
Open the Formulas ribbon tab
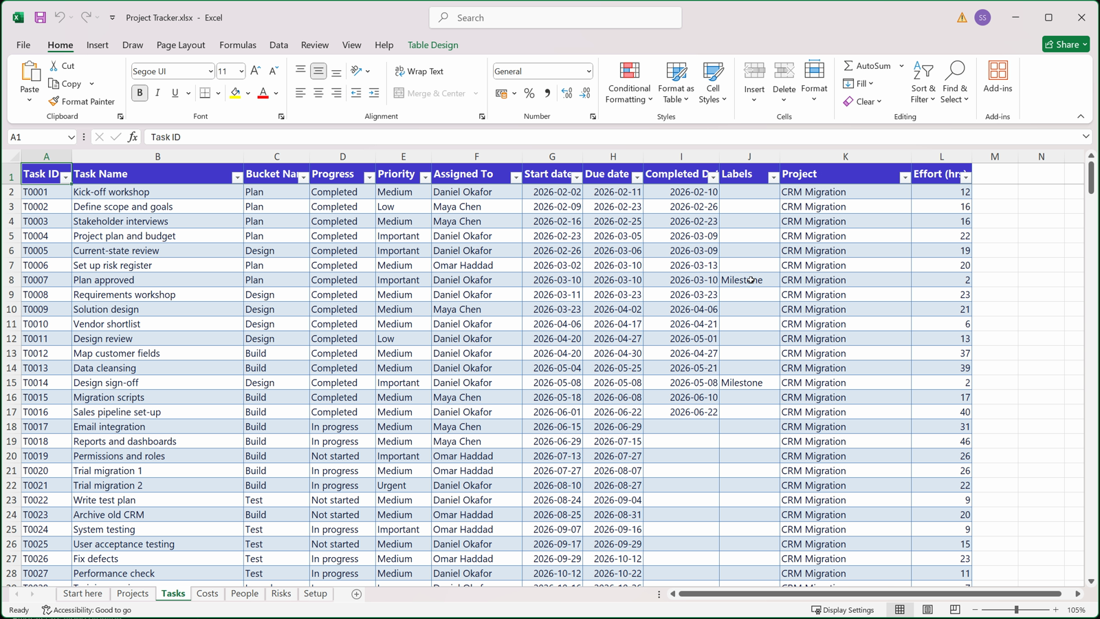238,45
